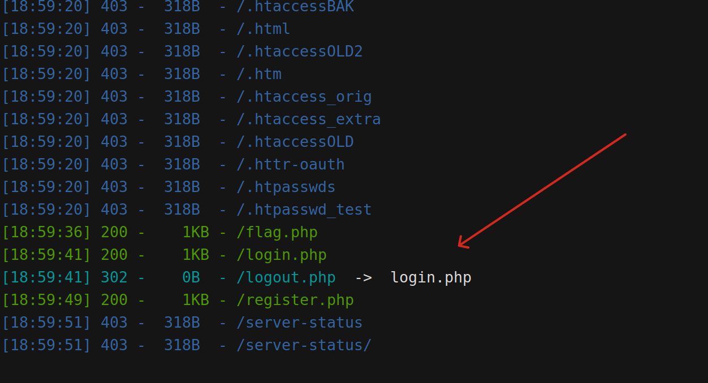
Task: Click the /.htpasswd_test path
Action: pyautogui.click(x=304, y=210)
